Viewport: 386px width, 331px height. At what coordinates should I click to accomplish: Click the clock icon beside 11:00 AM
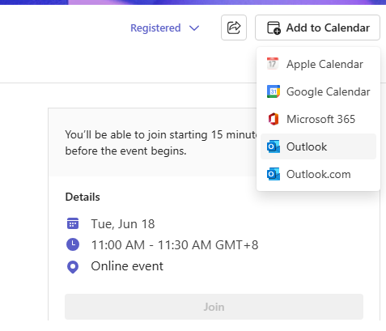(x=73, y=244)
